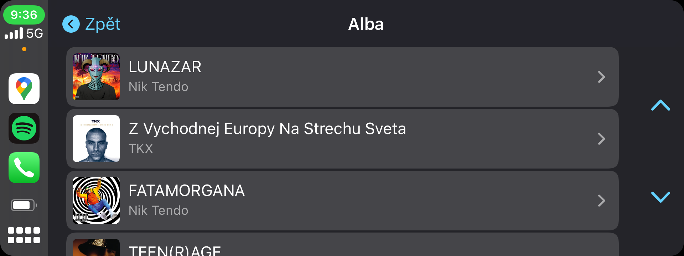This screenshot has width=684, height=256.
Task: Tap the TKX album cover art
Action: (96, 139)
